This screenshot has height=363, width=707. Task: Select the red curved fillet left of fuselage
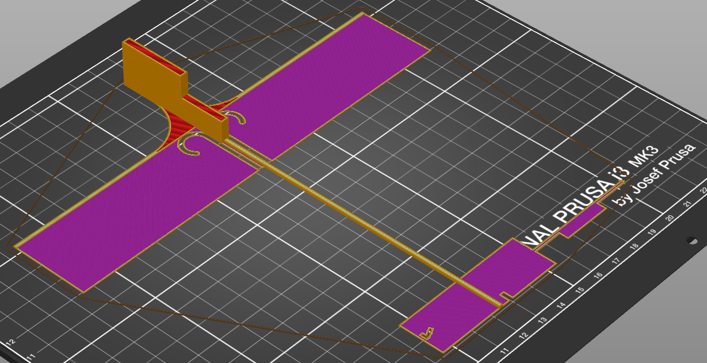tap(174, 130)
